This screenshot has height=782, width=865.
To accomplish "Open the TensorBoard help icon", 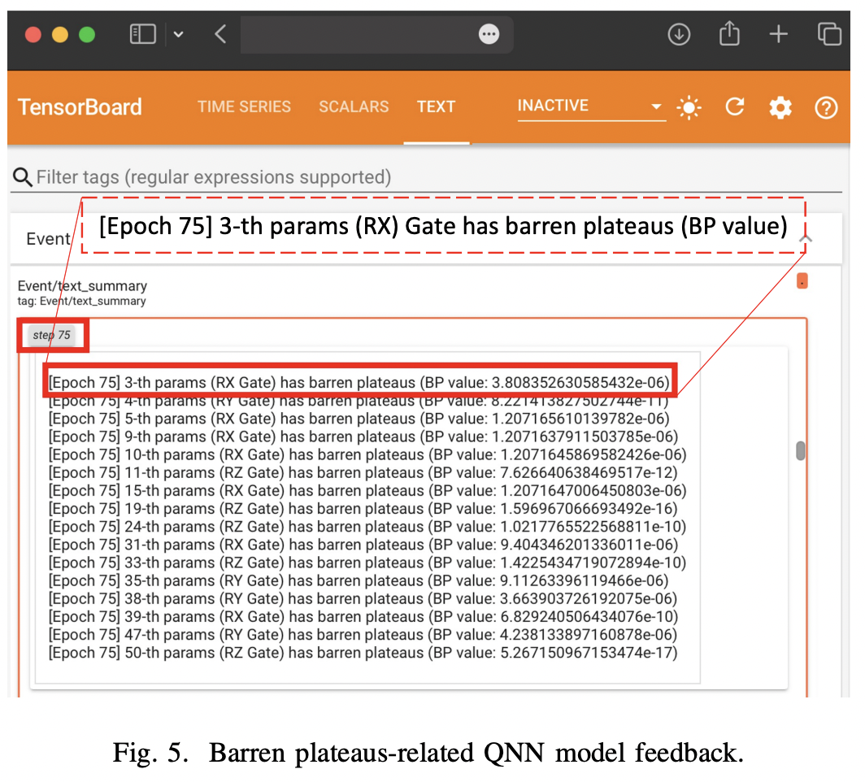I will pyautogui.click(x=826, y=106).
